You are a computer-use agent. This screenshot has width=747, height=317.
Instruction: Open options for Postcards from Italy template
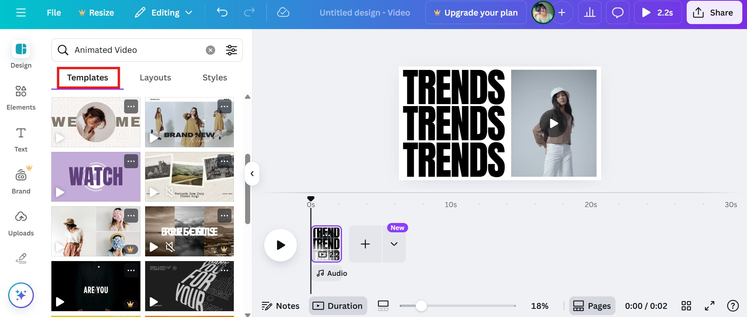point(224,161)
